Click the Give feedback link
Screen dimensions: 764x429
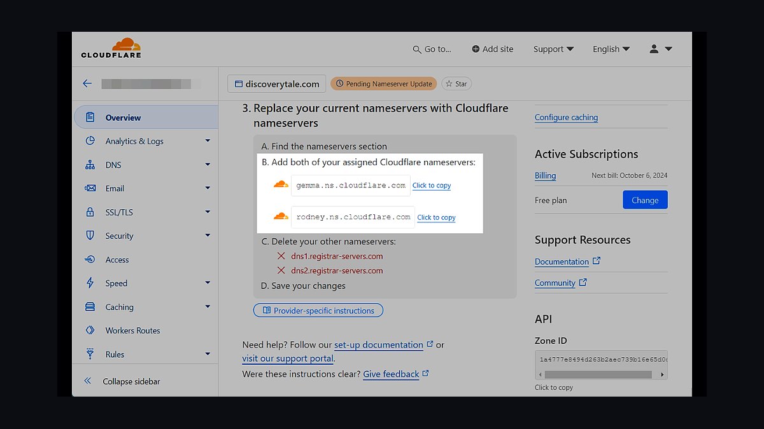391,374
